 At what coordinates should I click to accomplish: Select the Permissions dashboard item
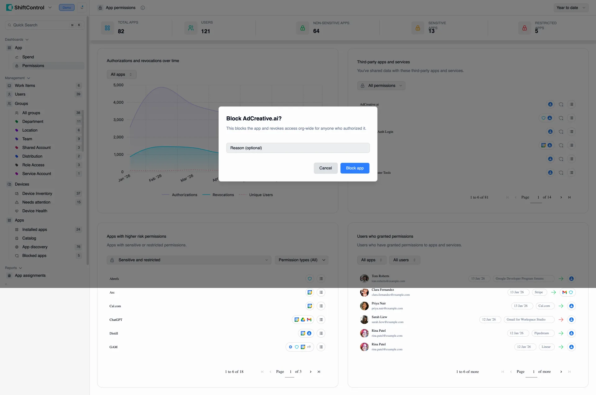48,66
